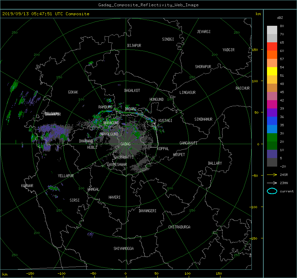
Task: Click the cyan 'current' ellipse legend icon
Action: (x=272, y=191)
